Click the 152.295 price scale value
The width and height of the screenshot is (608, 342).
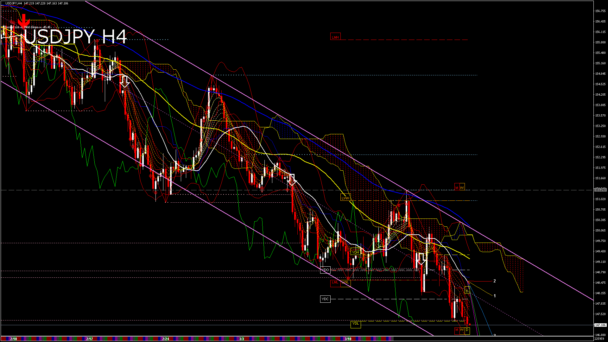(600, 157)
